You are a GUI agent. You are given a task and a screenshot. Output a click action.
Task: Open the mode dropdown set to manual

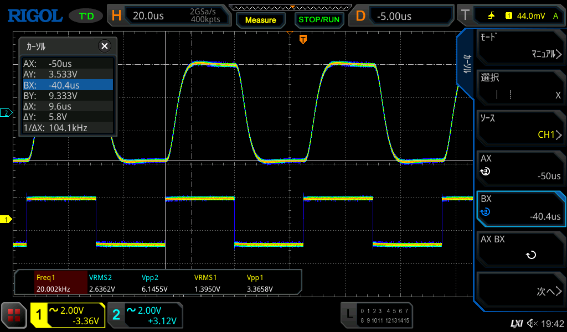(520, 46)
